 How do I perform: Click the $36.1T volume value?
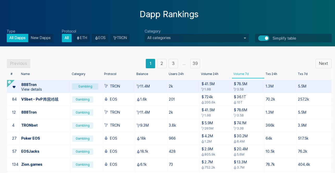click(240, 97)
